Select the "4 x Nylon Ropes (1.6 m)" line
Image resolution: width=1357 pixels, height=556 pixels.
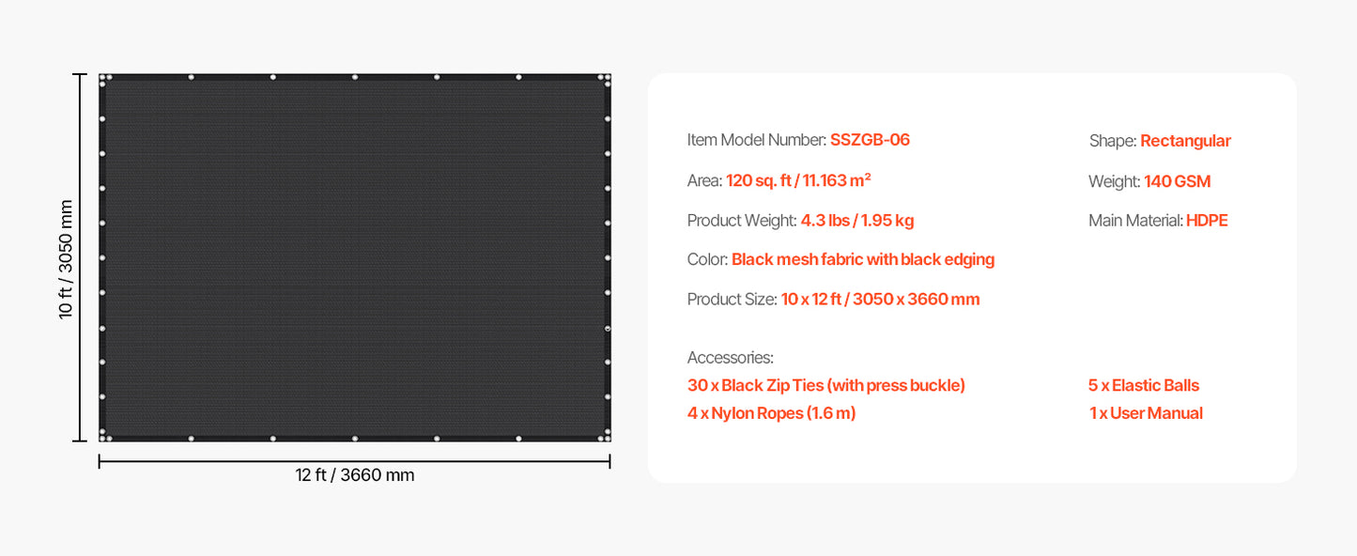[771, 413]
